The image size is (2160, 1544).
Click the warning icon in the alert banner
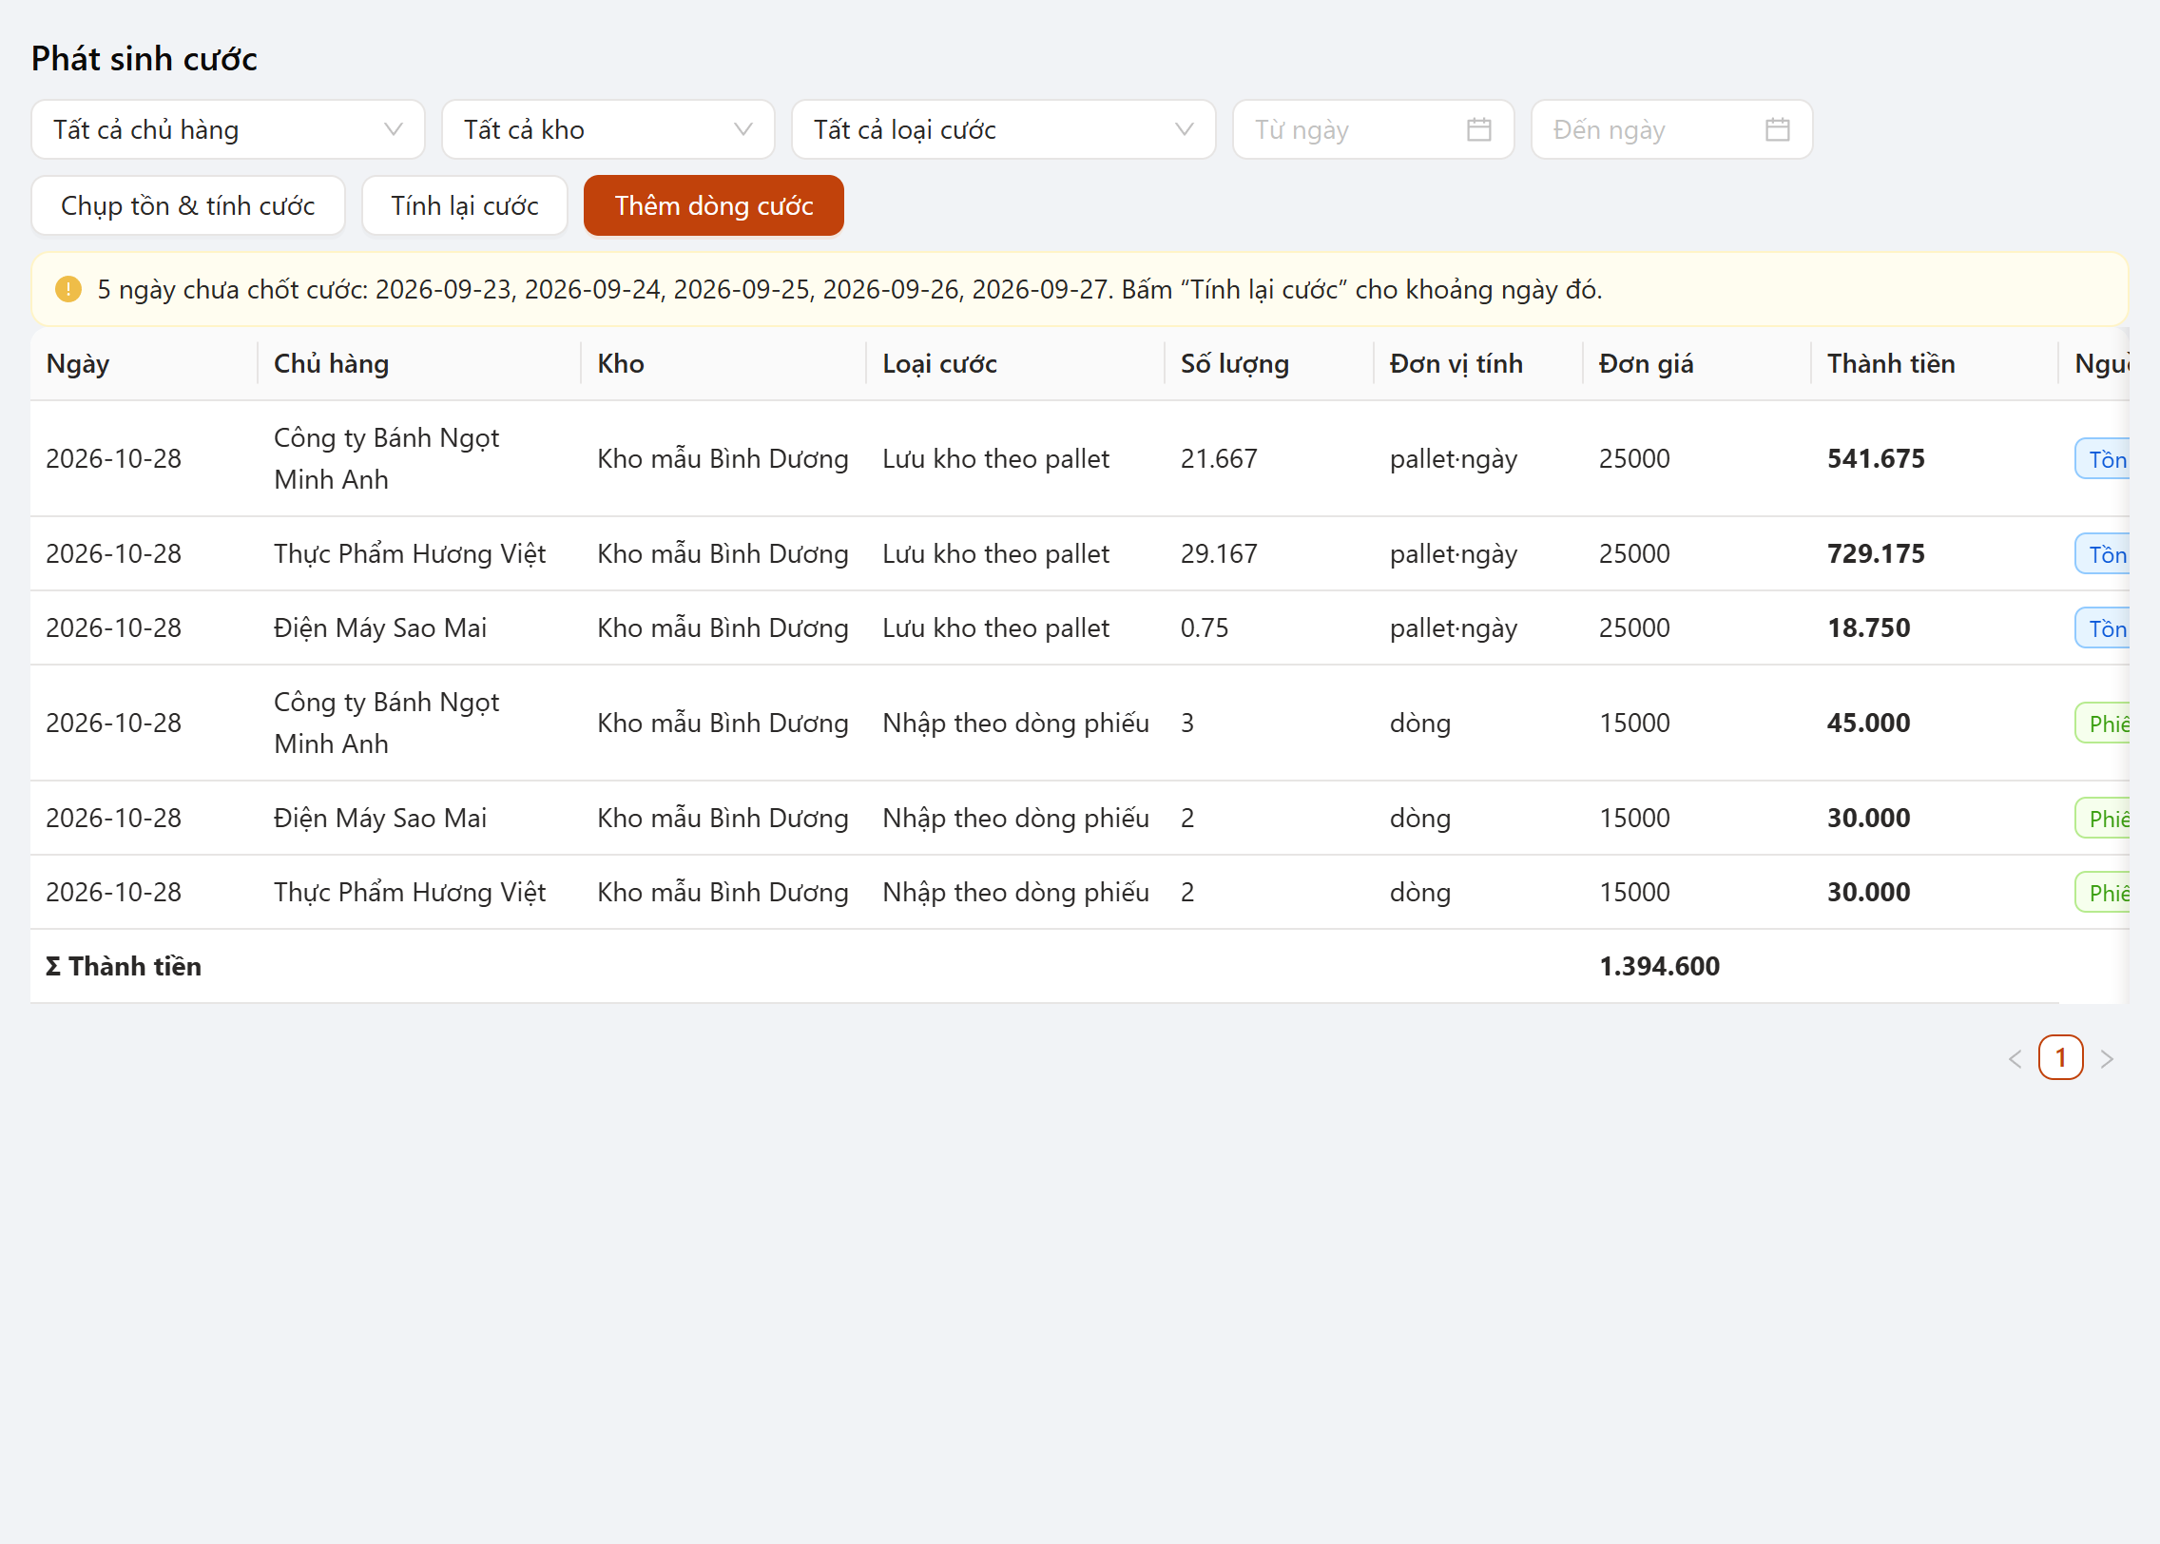point(68,289)
